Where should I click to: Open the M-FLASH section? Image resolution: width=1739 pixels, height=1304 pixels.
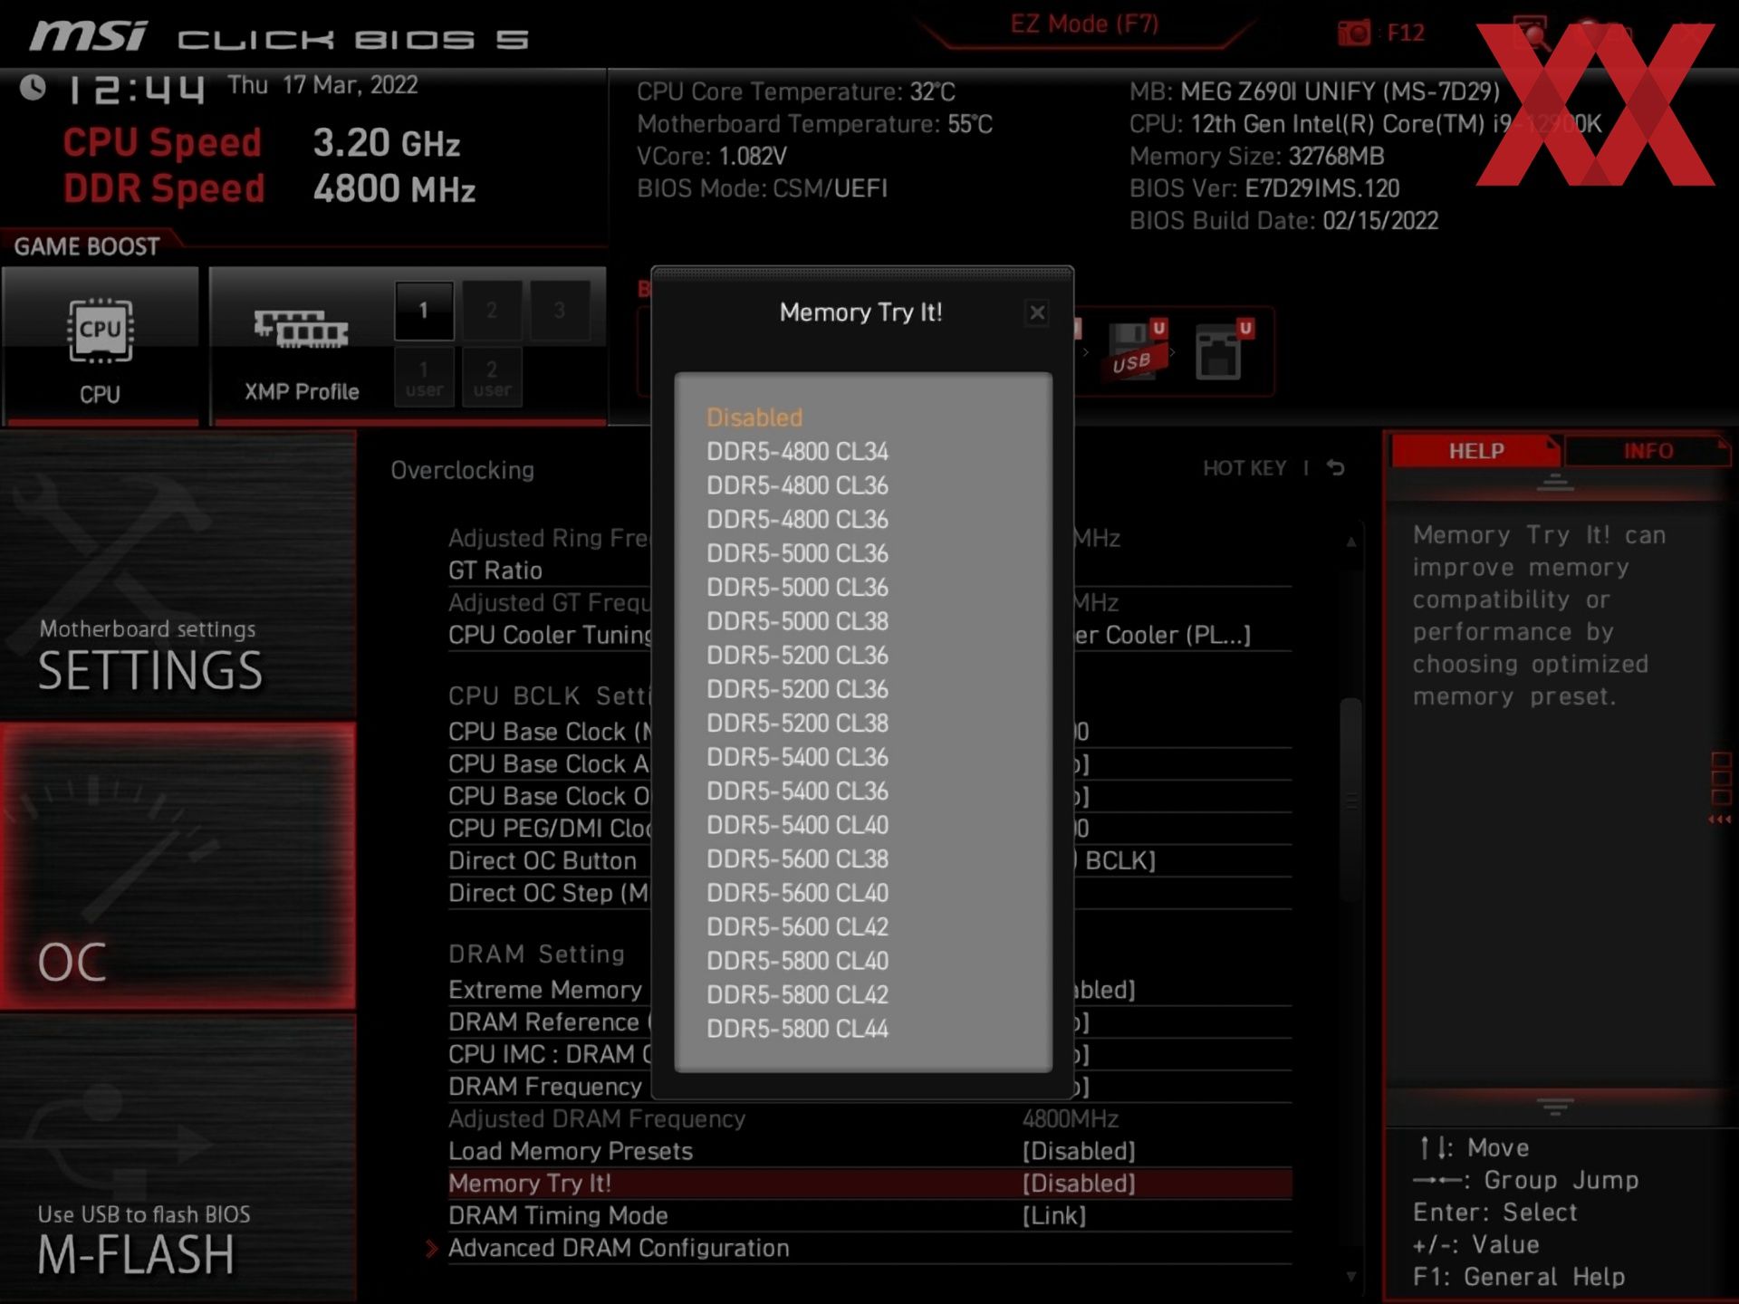(x=178, y=1157)
